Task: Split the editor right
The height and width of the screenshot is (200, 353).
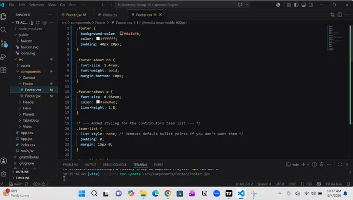Action: [340, 15]
